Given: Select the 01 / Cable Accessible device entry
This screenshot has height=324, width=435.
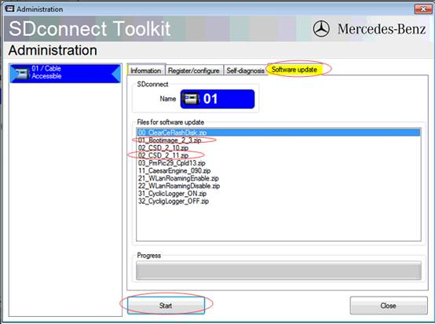Looking at the screenshot, I should point(65,74).
